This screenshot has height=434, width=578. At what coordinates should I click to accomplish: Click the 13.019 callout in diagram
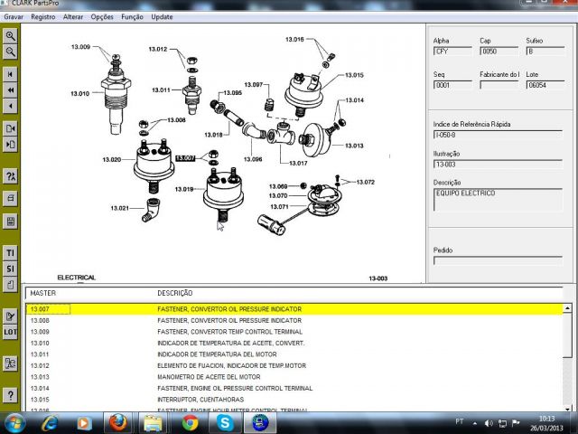coord(184,189)
